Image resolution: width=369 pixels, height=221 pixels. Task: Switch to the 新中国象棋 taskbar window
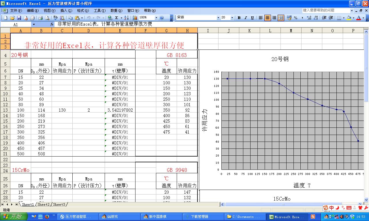[161, 217]
